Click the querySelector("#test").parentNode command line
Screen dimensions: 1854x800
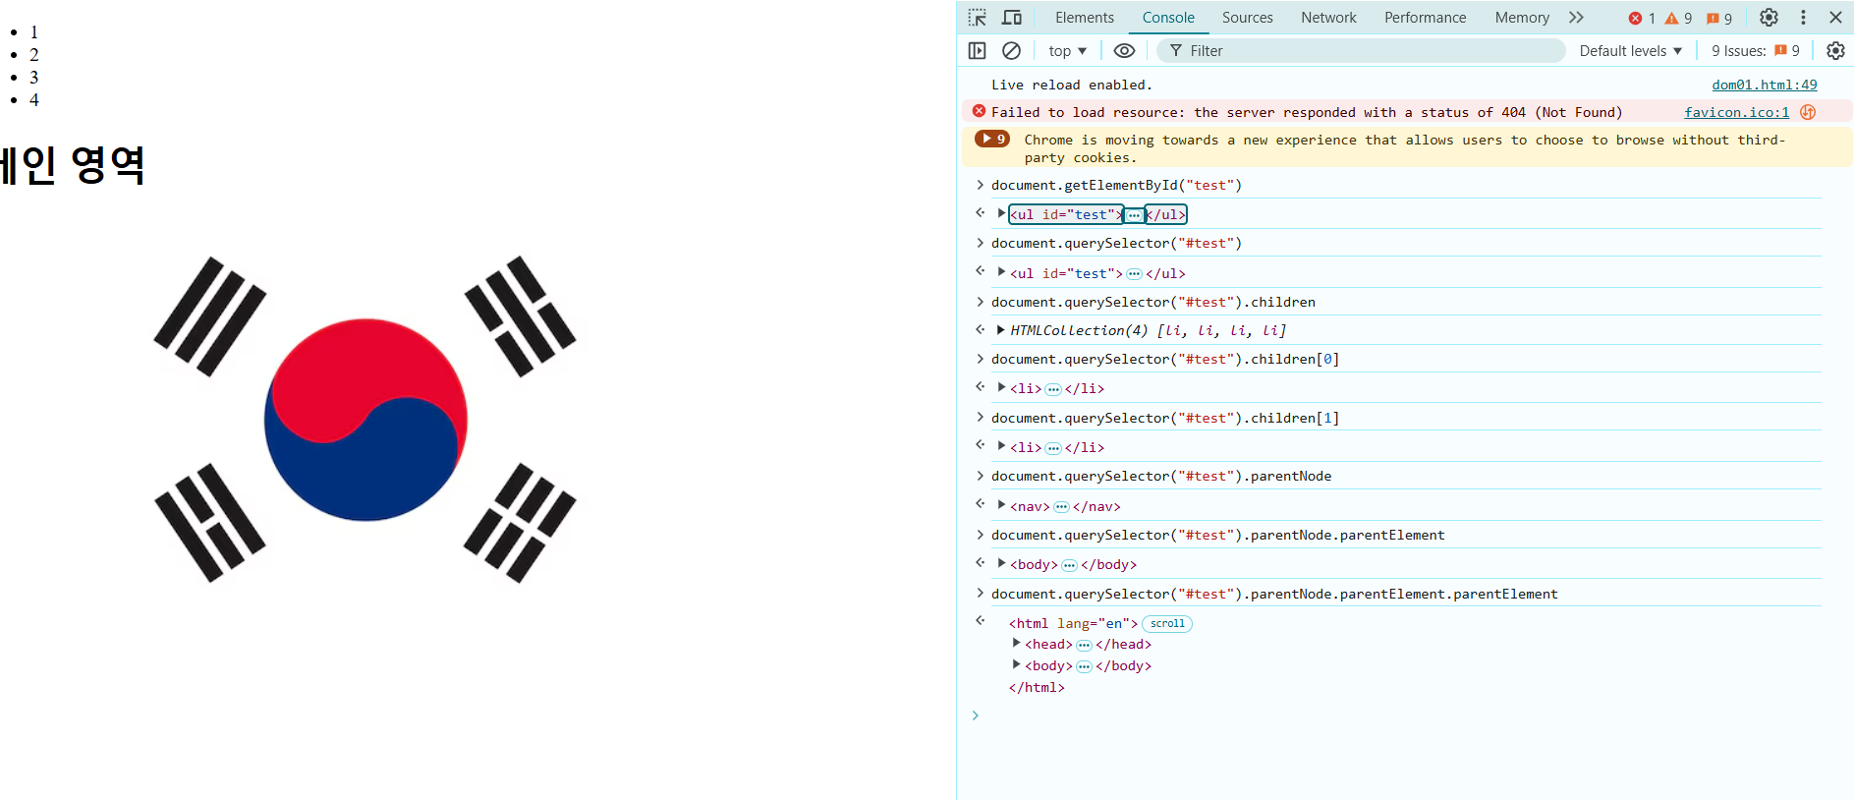click(1161, 477)
